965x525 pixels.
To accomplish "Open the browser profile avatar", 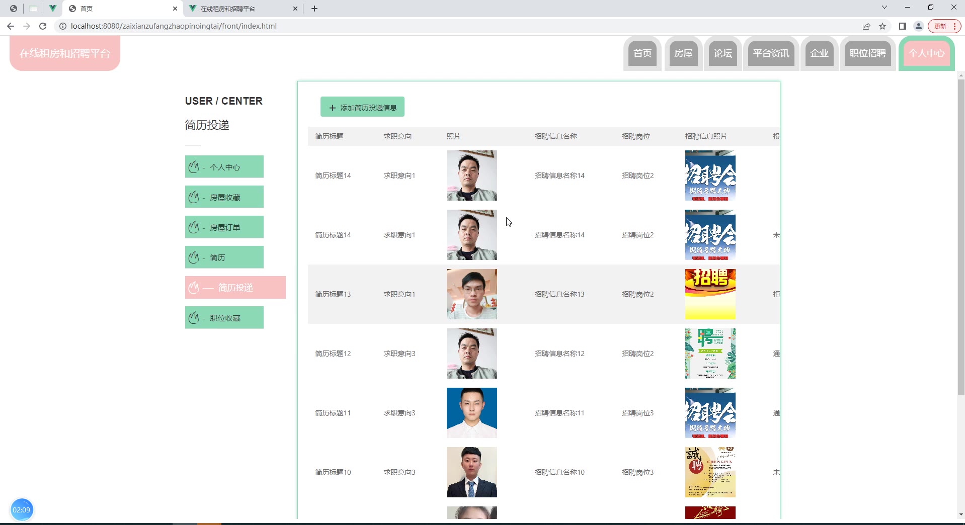I will [919, 26].
